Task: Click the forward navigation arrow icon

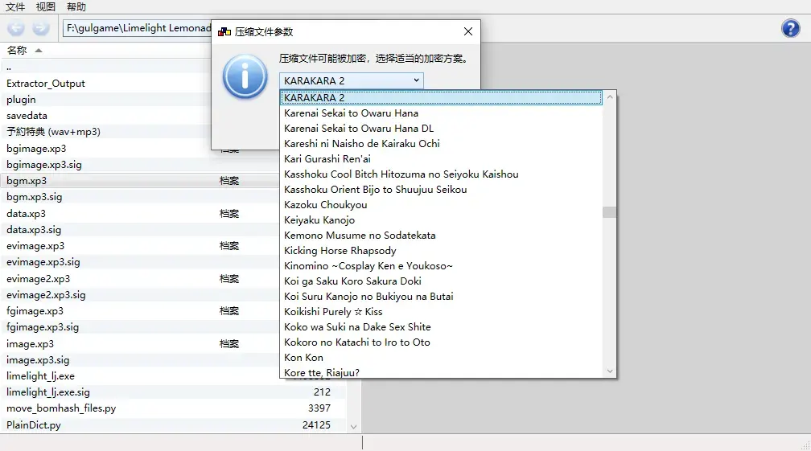Action: coord(41,28)
